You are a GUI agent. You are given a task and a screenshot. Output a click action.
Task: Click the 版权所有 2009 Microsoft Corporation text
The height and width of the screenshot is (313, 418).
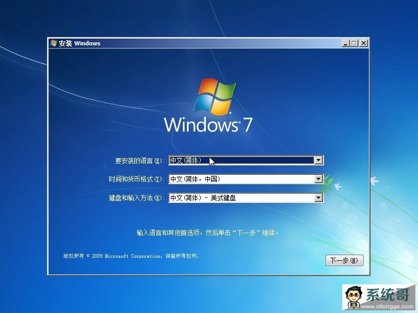pos(131,256)
